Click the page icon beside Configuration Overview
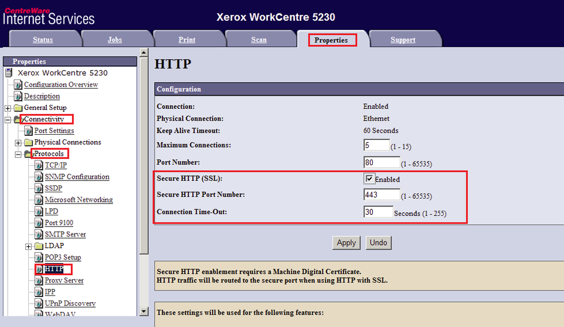Image resolution: width=564 pixels, height=327 pixels. [18, 85]
